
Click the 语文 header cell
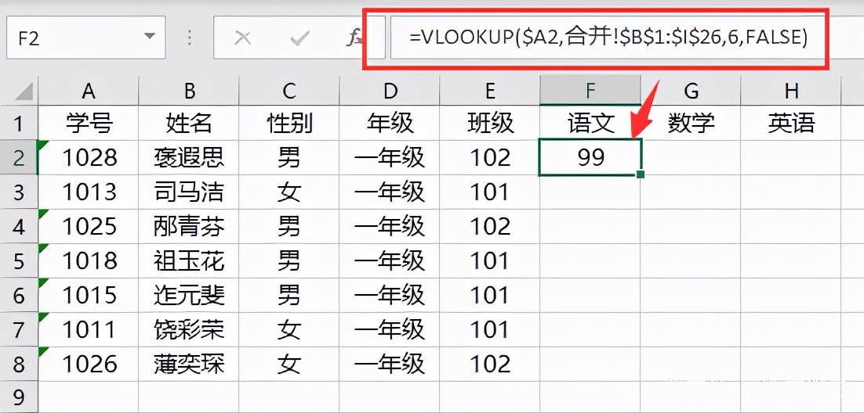pos(590,123)
